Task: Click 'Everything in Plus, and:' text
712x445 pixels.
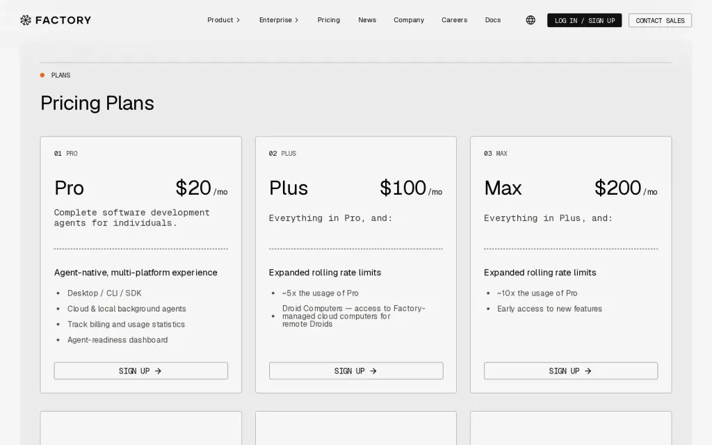Action: (548, 218)
